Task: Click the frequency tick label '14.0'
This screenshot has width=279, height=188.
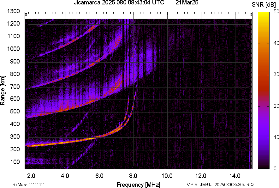Action: pyautogui.click(x=235, y=176)
